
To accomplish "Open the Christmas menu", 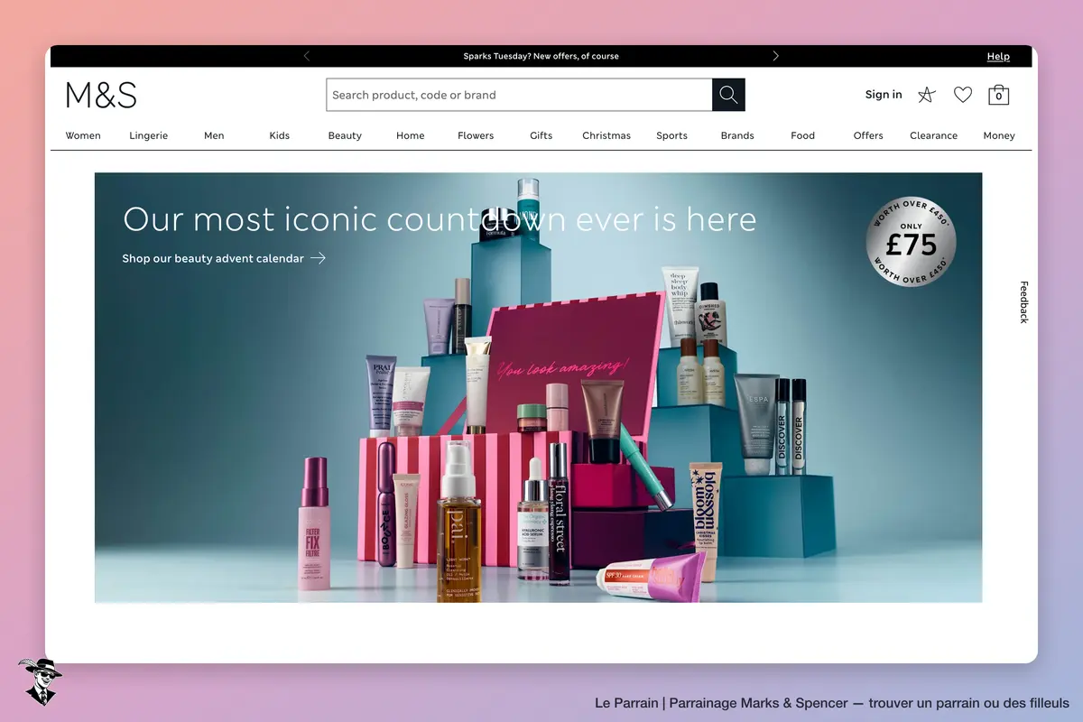I will pos(606,135).
